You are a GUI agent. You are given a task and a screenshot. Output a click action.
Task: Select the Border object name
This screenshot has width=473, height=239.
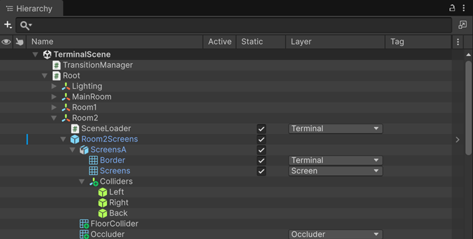(x=112, y=161)
